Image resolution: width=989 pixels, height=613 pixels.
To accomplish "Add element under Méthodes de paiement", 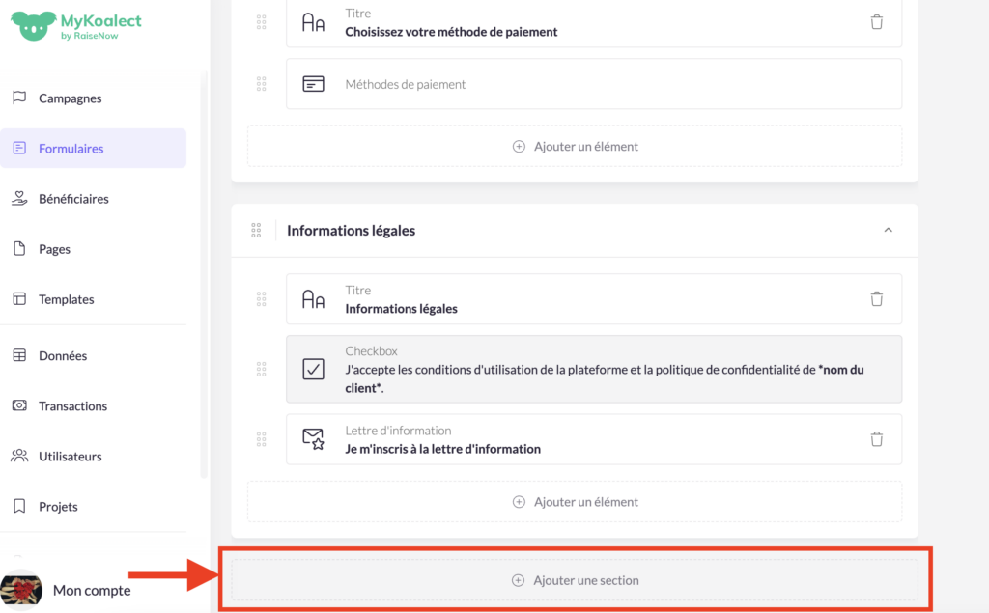I will (575, 147).
